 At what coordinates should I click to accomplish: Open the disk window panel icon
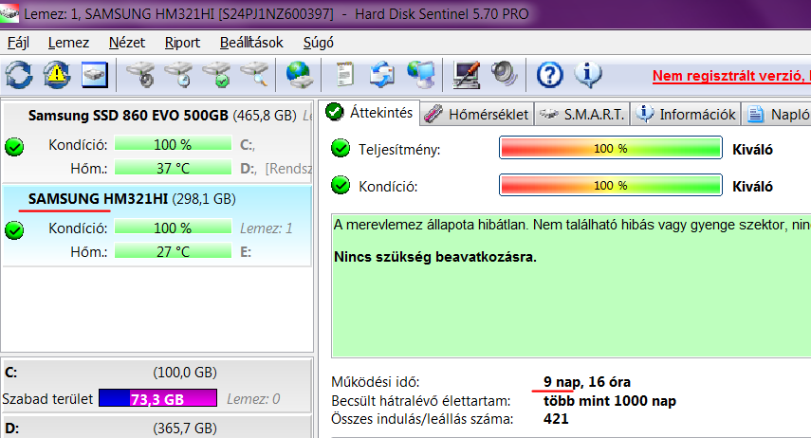(94, 75)
